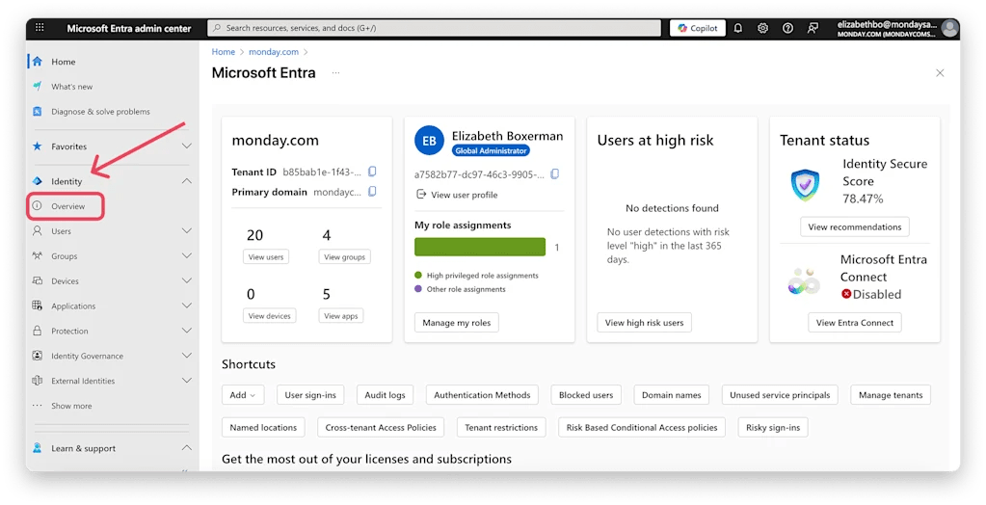The image size is (986, 505).
Task: Expand the Identity Governance chevron
Action: point(187,356)
